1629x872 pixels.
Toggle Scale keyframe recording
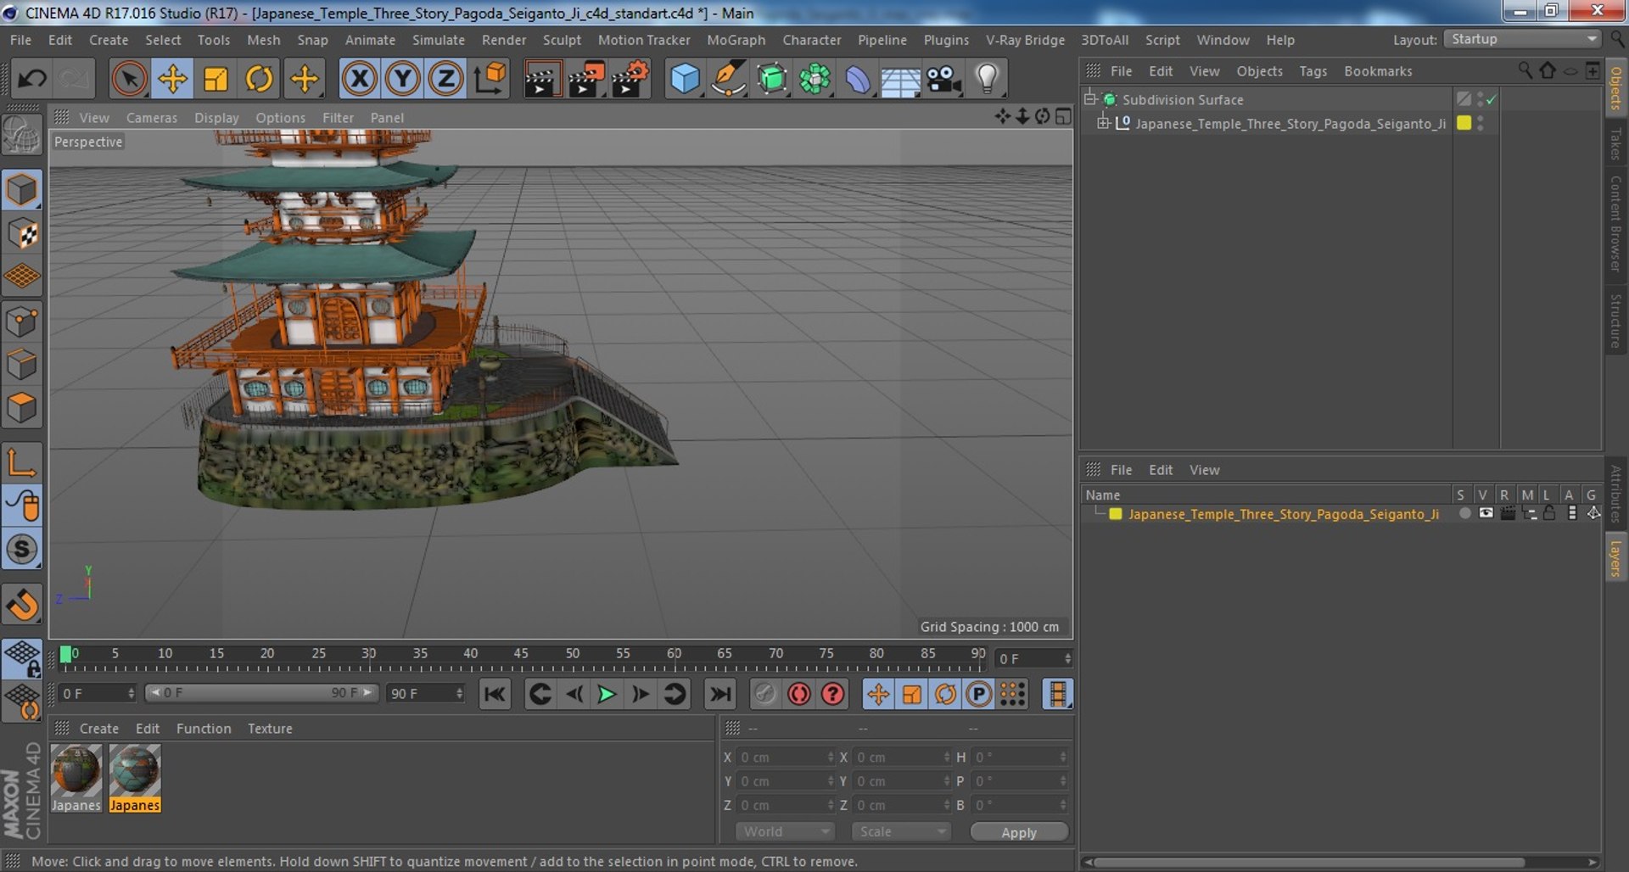(x=911, y=694)
